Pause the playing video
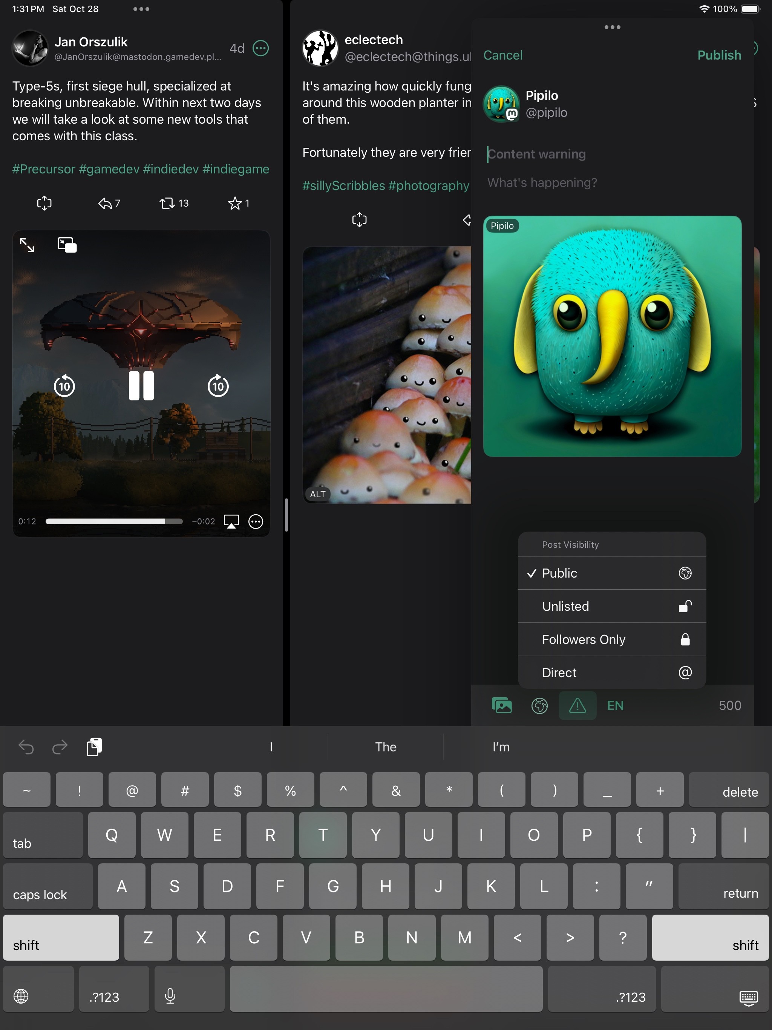Image resolution: width=772 pixels, height=1030 pixels. tap(141, 386)
